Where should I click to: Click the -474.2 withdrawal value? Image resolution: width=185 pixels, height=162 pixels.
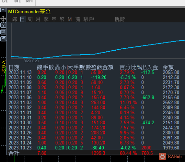pyautogui.click(x=148, y=122)
